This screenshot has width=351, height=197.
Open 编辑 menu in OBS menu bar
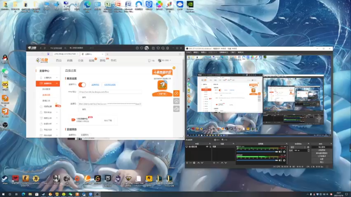[x=196, y=53]
